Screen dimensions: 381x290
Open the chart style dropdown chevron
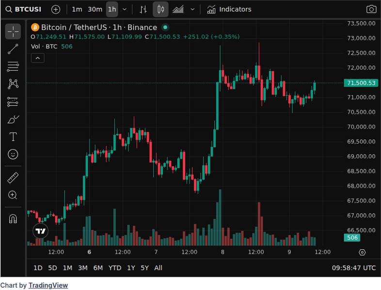tap(192, 10)
